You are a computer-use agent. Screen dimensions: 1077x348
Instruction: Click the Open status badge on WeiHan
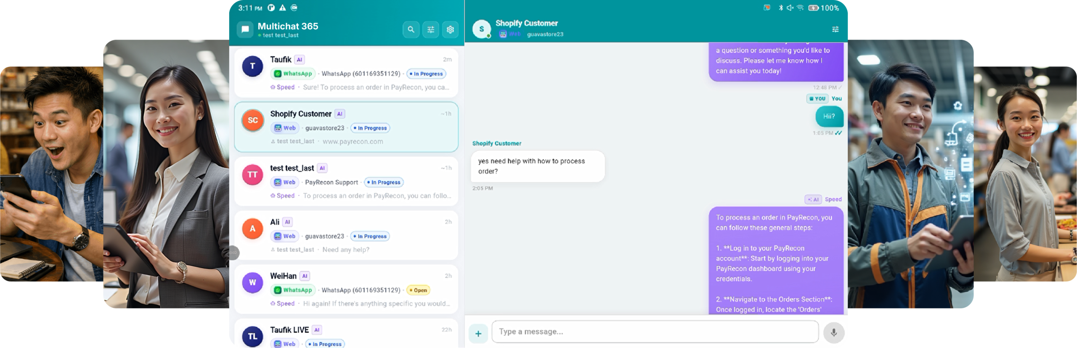[418, 290]
